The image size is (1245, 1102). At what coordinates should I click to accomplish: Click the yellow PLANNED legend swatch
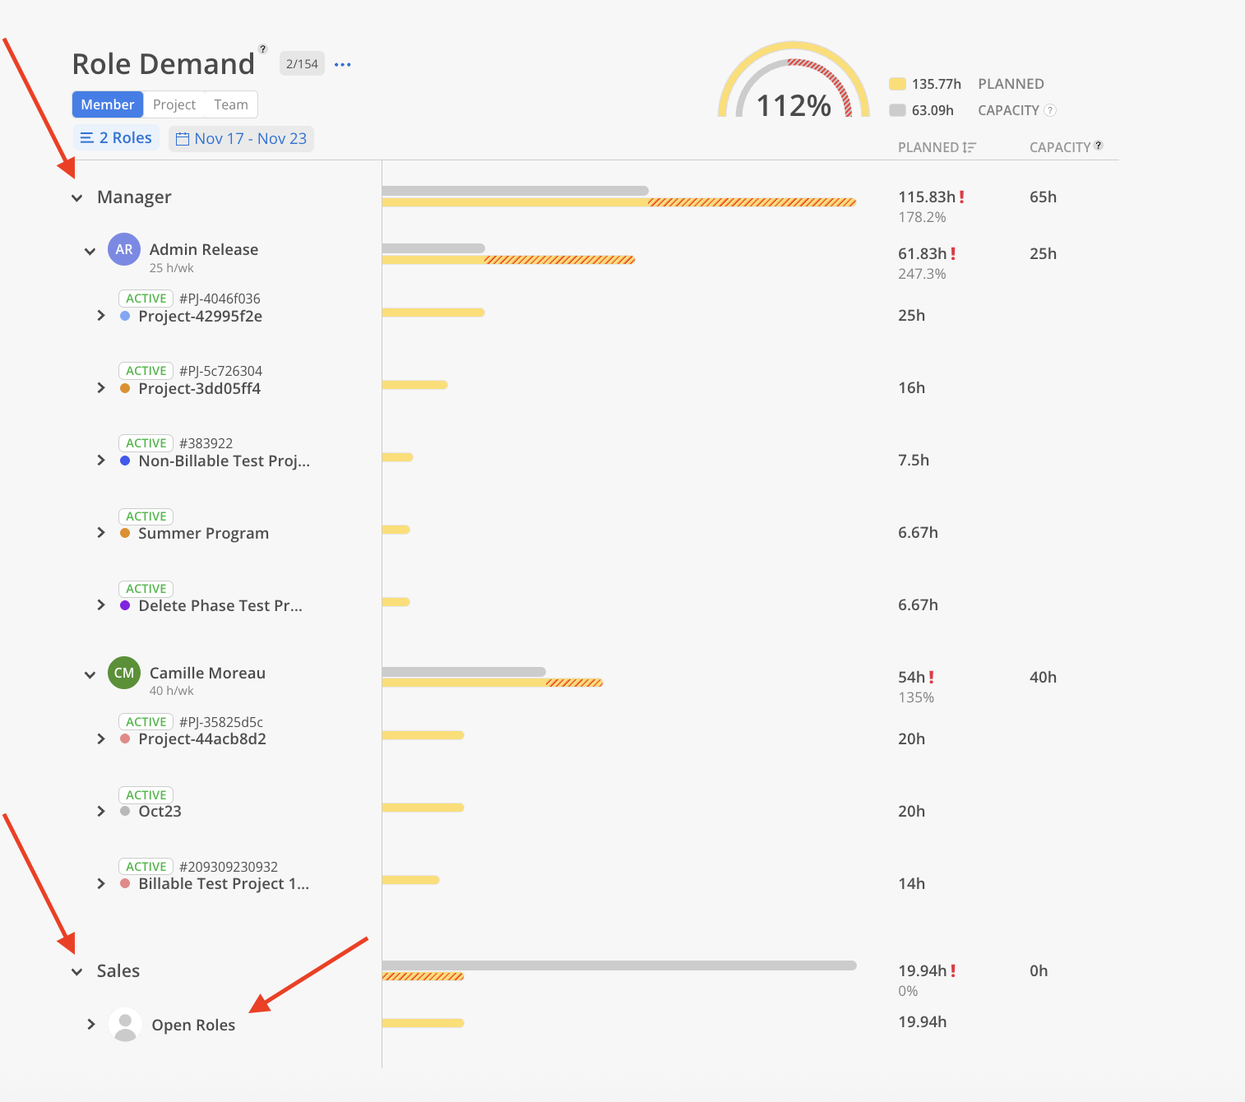(897, 84)
